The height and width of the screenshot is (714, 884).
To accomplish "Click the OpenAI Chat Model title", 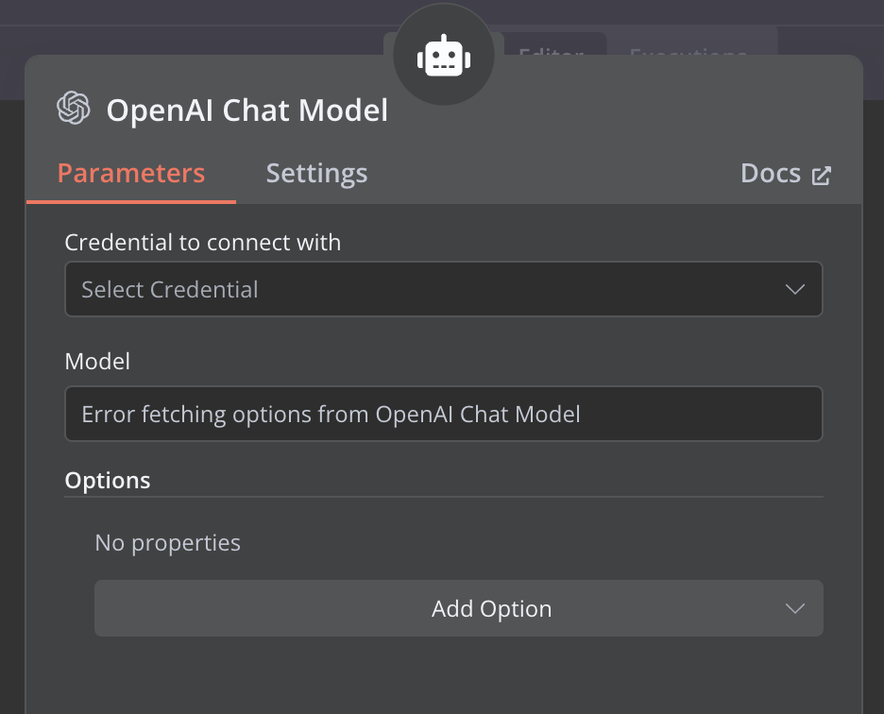I will (246, 110).
